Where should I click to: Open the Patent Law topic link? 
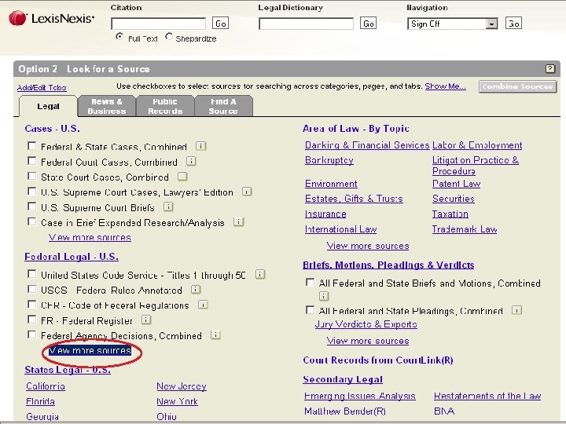(456, 184)
